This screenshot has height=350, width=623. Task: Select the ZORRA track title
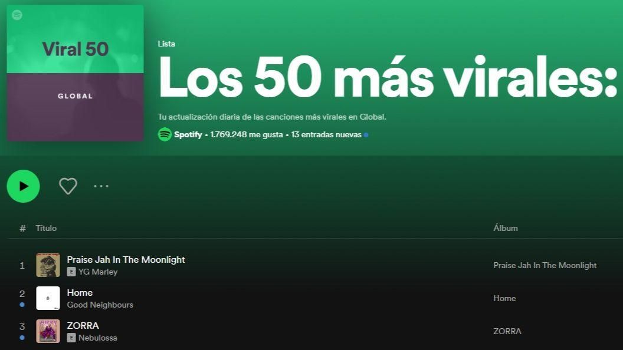(x=83, y=325)
